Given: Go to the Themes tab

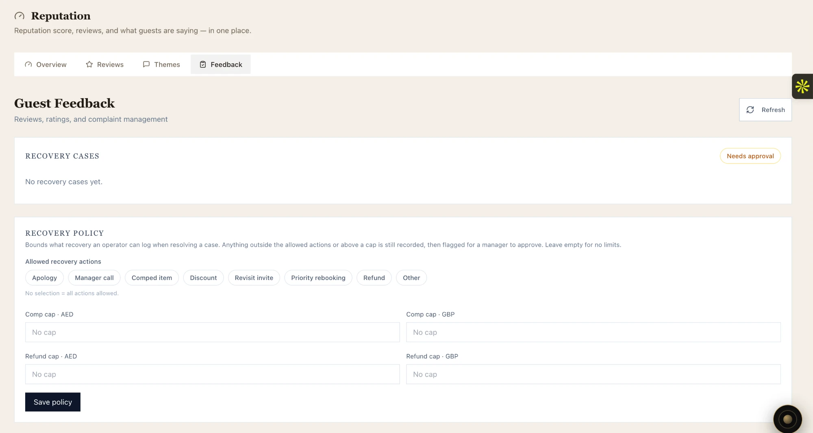Looking at the screenshot, I should click(161, 65).
